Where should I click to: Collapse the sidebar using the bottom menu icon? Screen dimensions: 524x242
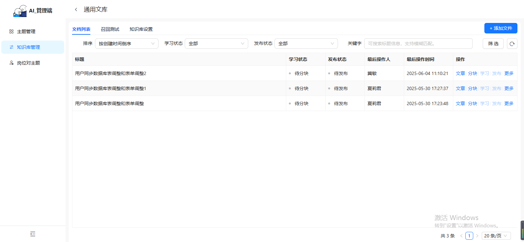coord(33,234)
